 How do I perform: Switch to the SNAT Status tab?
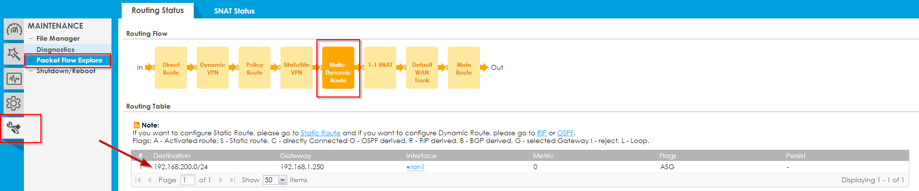click(234, 11)
